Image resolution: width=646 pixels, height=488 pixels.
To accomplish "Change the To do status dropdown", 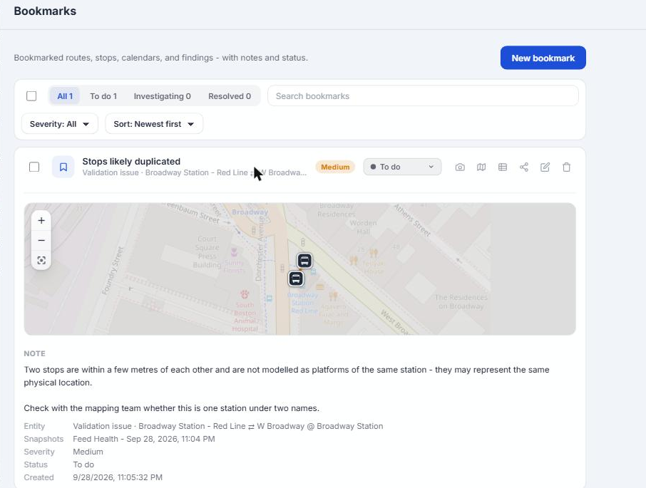I will click(402, 167).
